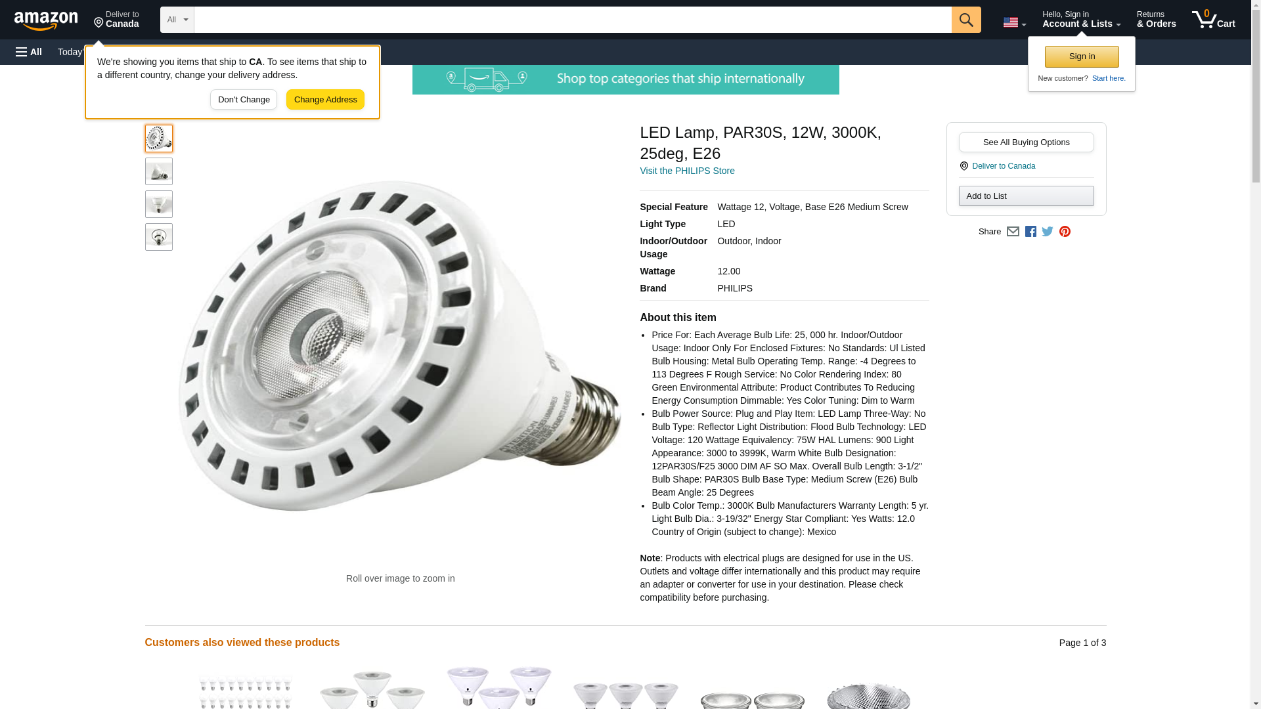Click Start here new customer link

click(1109, 78)
